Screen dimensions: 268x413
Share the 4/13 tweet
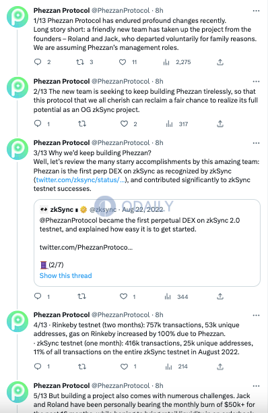[x=220, y=366]
